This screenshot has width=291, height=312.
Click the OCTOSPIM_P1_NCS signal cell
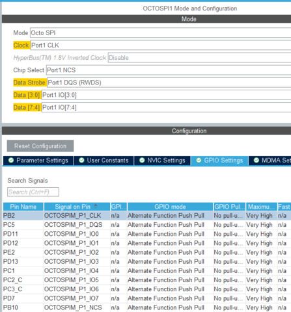pyautogui.click(x=77, y=307)
